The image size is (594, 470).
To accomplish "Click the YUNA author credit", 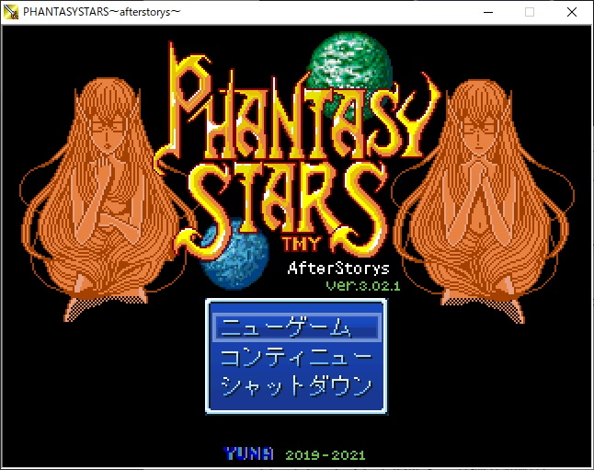I will 248,453.
